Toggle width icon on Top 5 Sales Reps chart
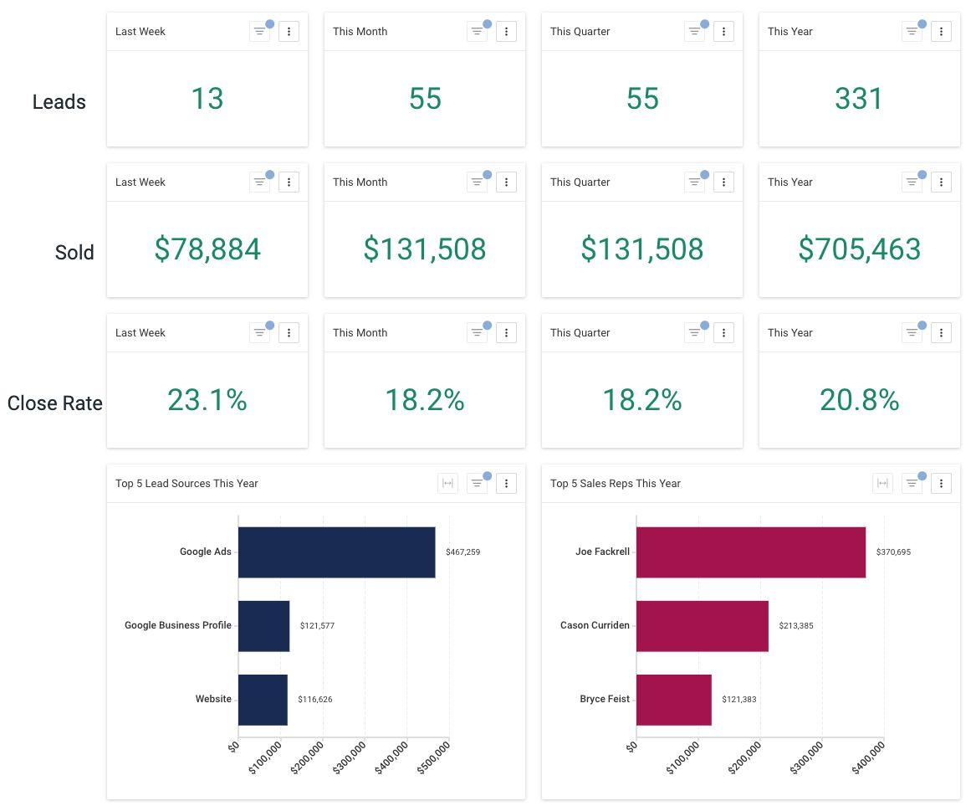This screenshot has height=806, width=976. [882, 484]
